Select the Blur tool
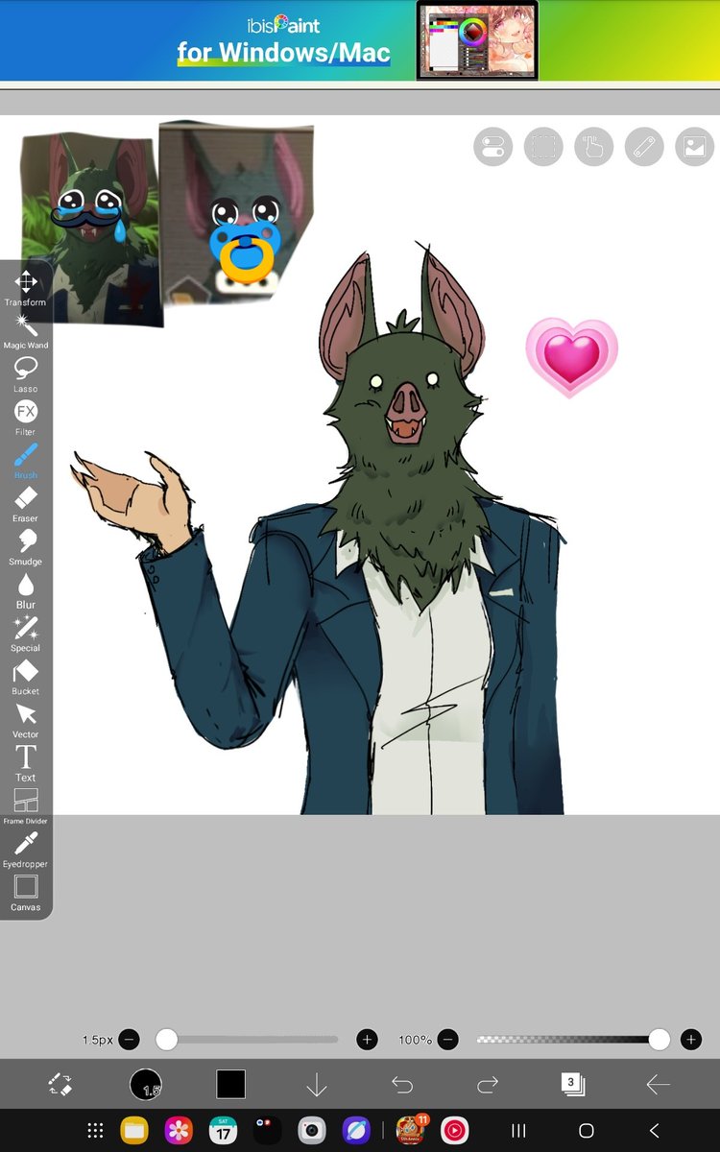This screenshot has height=1152, width=720. point(26,590)
